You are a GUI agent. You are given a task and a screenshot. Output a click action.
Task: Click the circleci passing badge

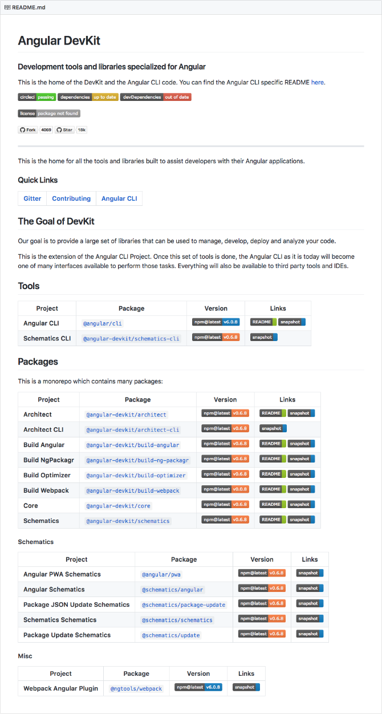[x=36, y=97]
